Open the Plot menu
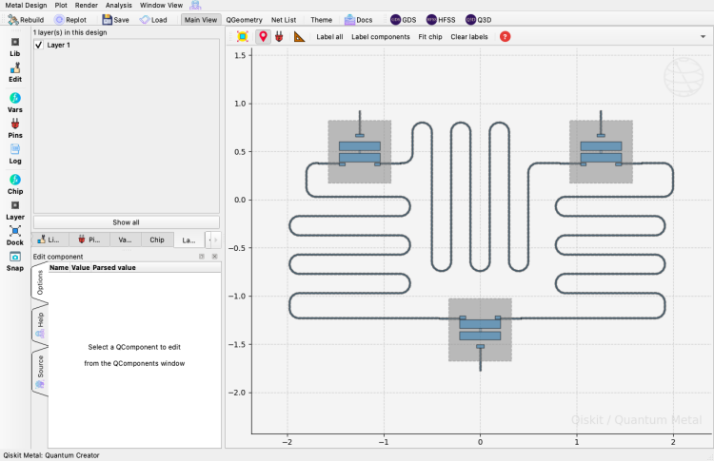This screenshot has height=461, width=714. [61, 6]
